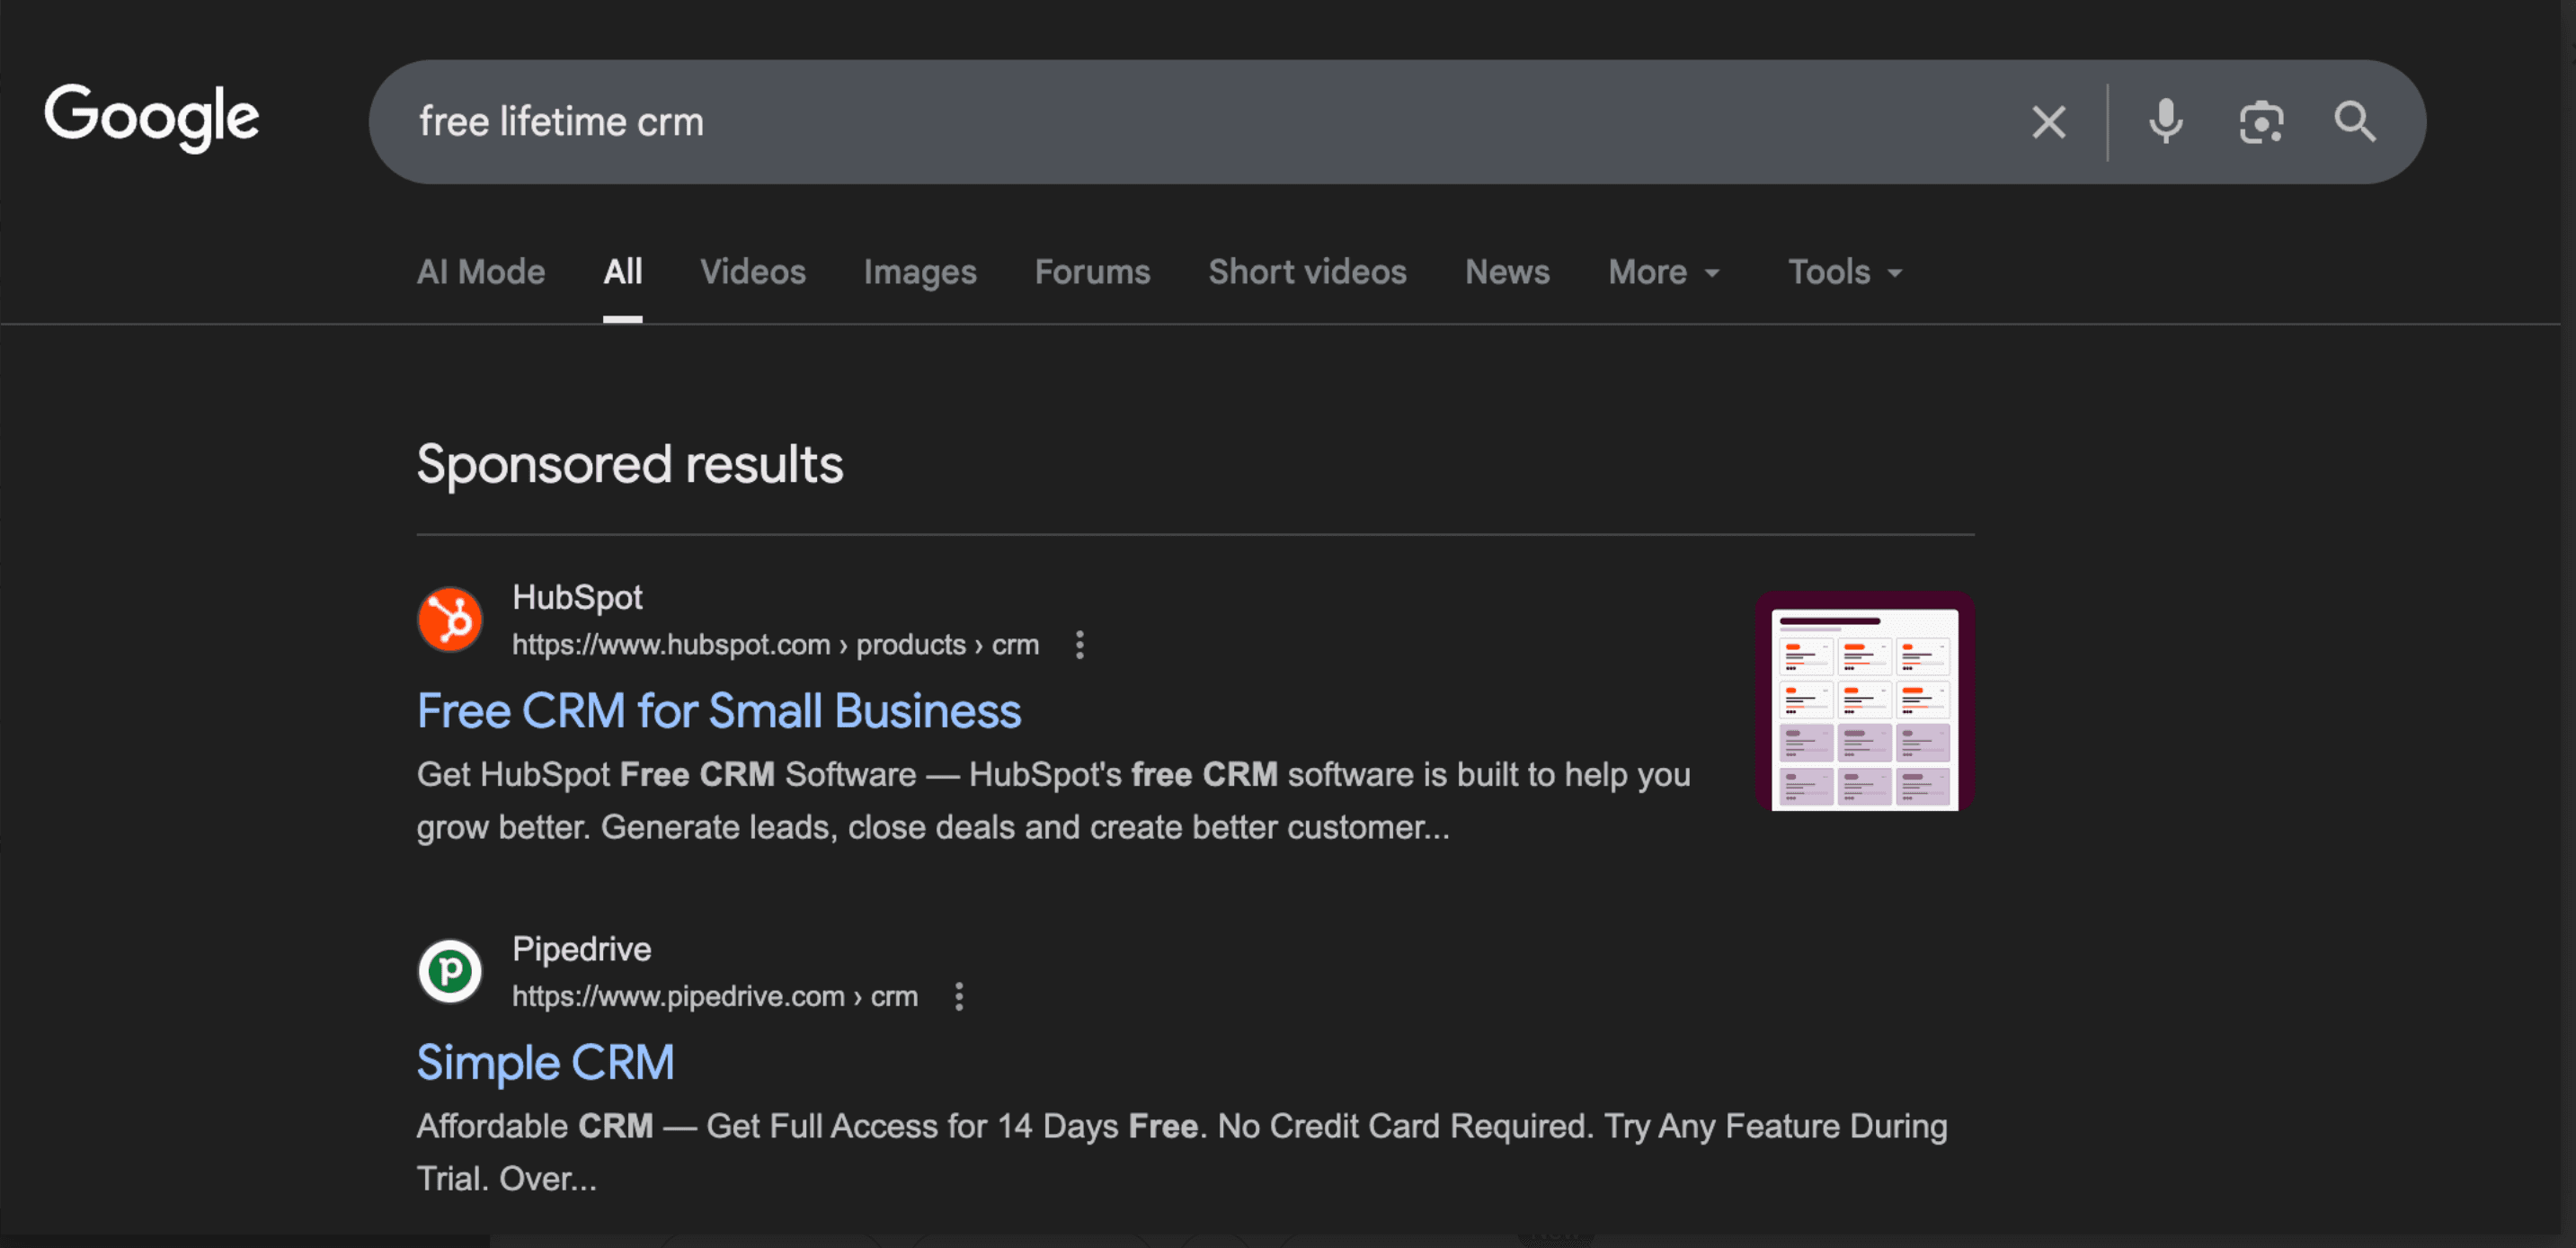The height and width of the screenshot is (1248, 2576).
Task: Click the HubSpot logo favicon
Action: click(450, 619)
